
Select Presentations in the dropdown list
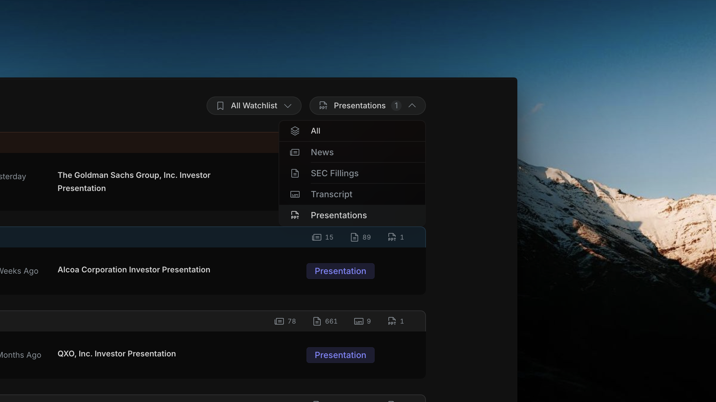352,215
